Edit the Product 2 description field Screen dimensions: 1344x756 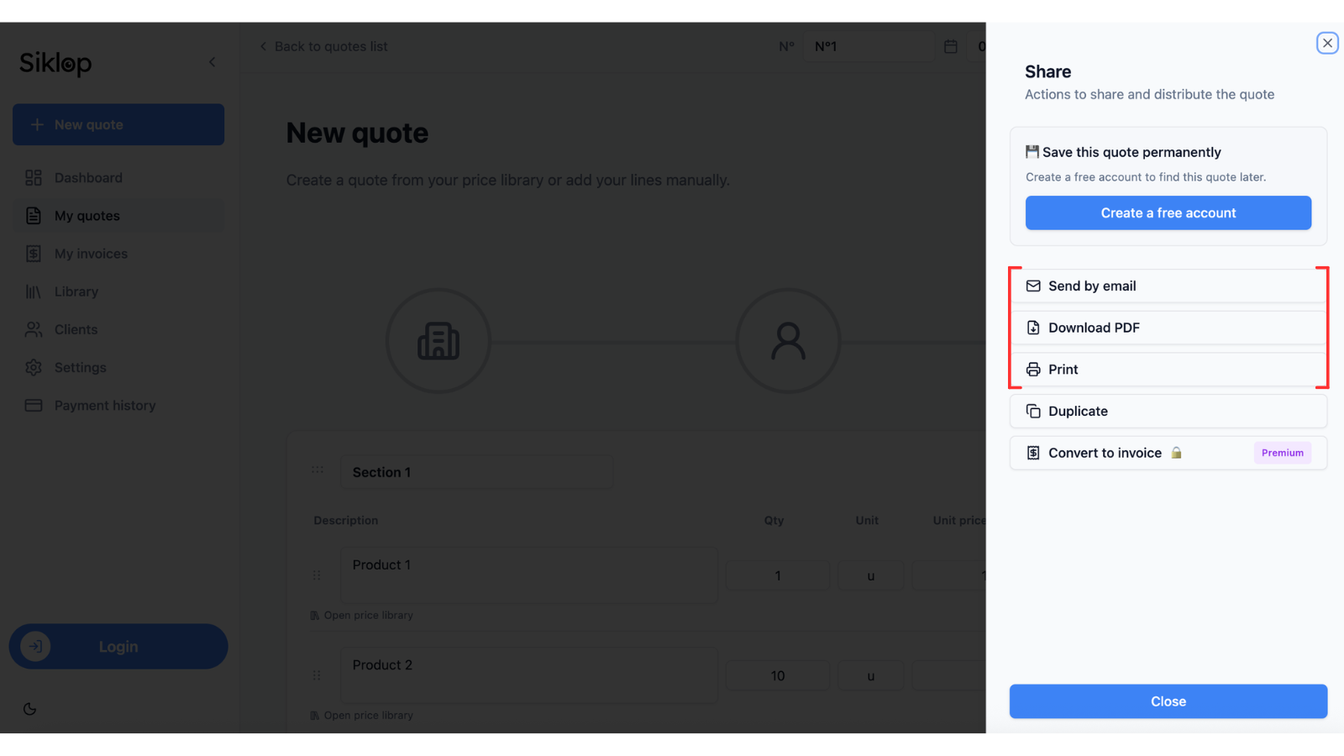click(x=529, y=675)
